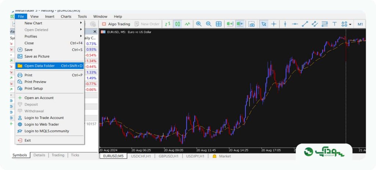The height and width of the screenshot is (170, 376).
Task: Click the -0.77% daily change value
Action: point(91,84)
